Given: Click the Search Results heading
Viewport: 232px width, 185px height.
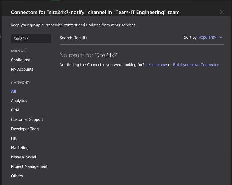Looking at the screenshot, I should tap(73, 38).
